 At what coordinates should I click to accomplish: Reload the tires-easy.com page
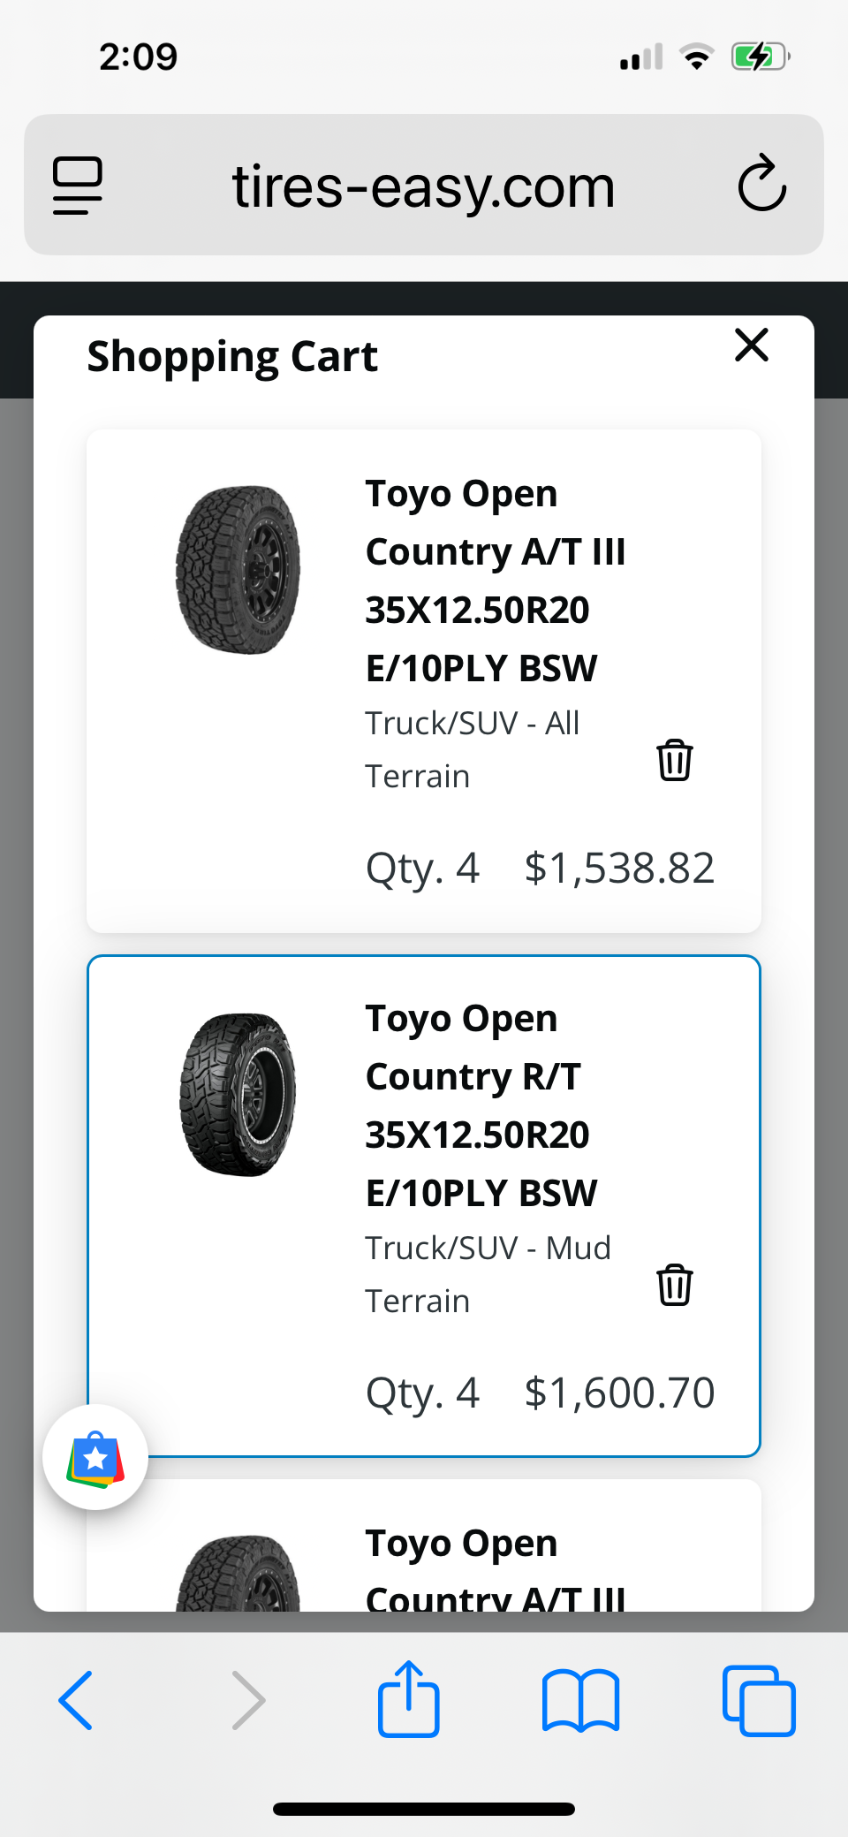click(761, 185)
